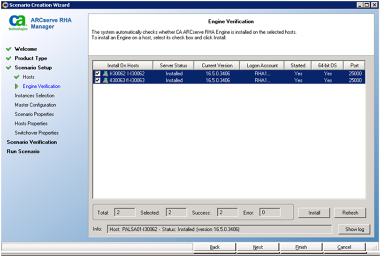Select the Switchover Properties step
This screenshot has height=257, width=381.
tap(37, 133)
